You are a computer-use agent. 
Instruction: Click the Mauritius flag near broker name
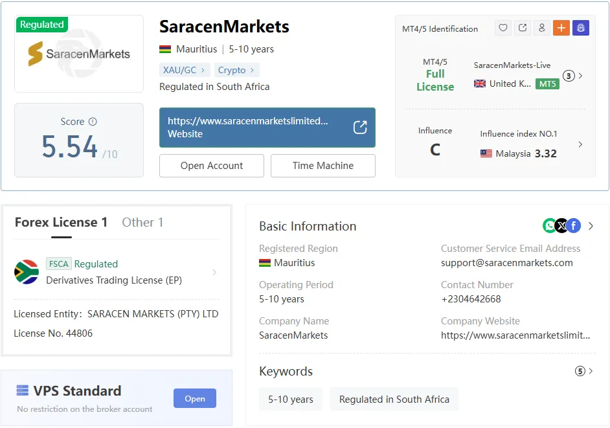pyautogui.click(x=165, y=49)
